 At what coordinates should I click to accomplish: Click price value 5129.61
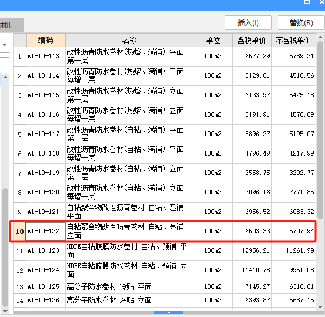pos(257,76)
